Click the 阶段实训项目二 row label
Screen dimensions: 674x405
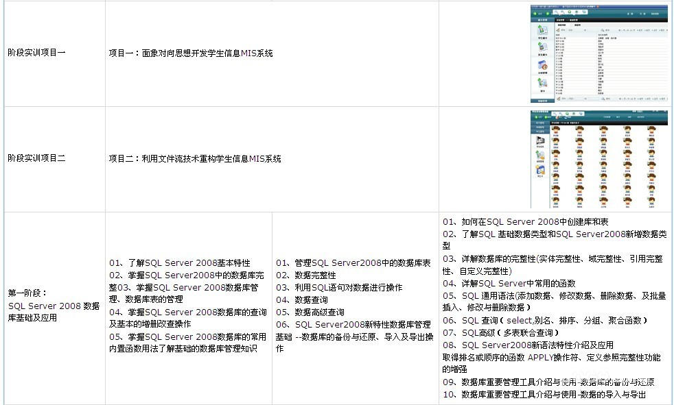(37, 158)
